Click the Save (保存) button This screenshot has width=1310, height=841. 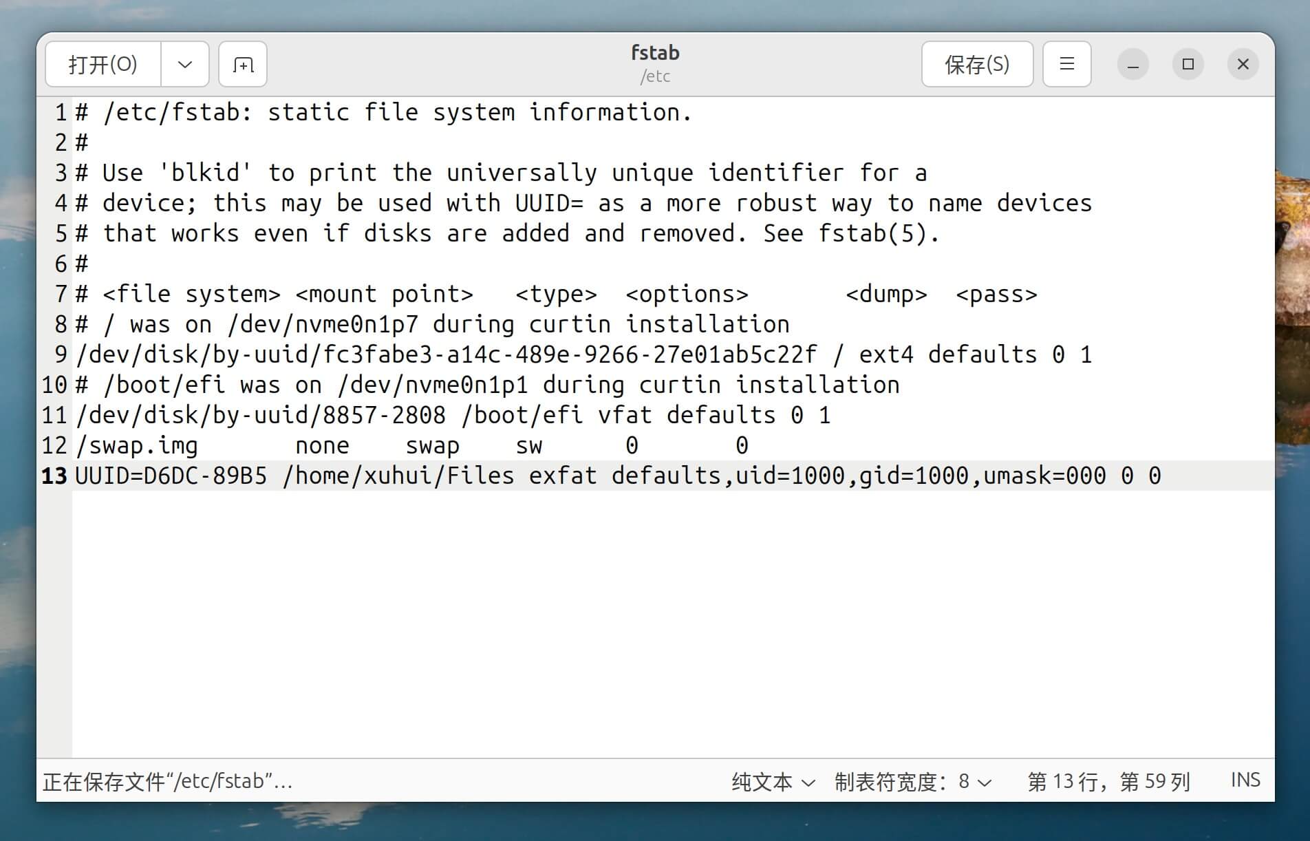point(977,65)
